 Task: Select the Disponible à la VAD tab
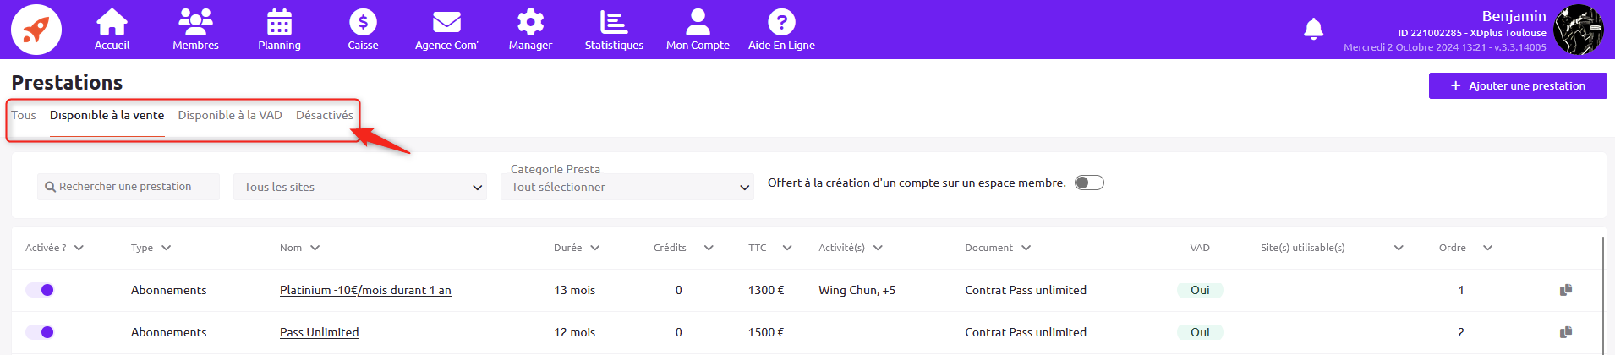(230, 115)
